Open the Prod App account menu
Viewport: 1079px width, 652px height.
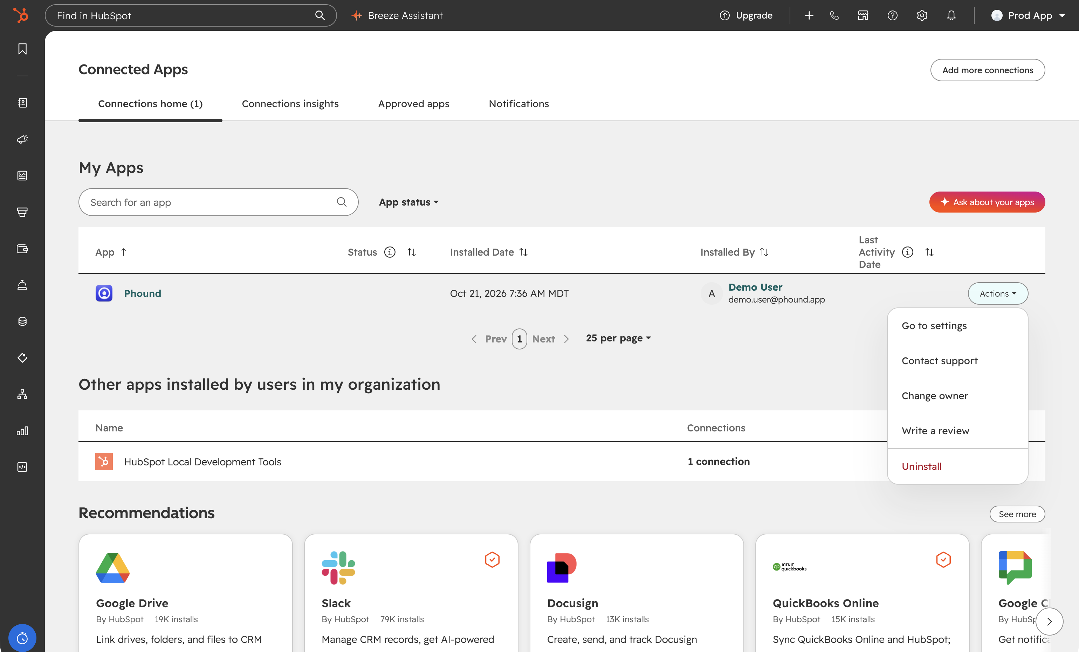click(1028, 15)
